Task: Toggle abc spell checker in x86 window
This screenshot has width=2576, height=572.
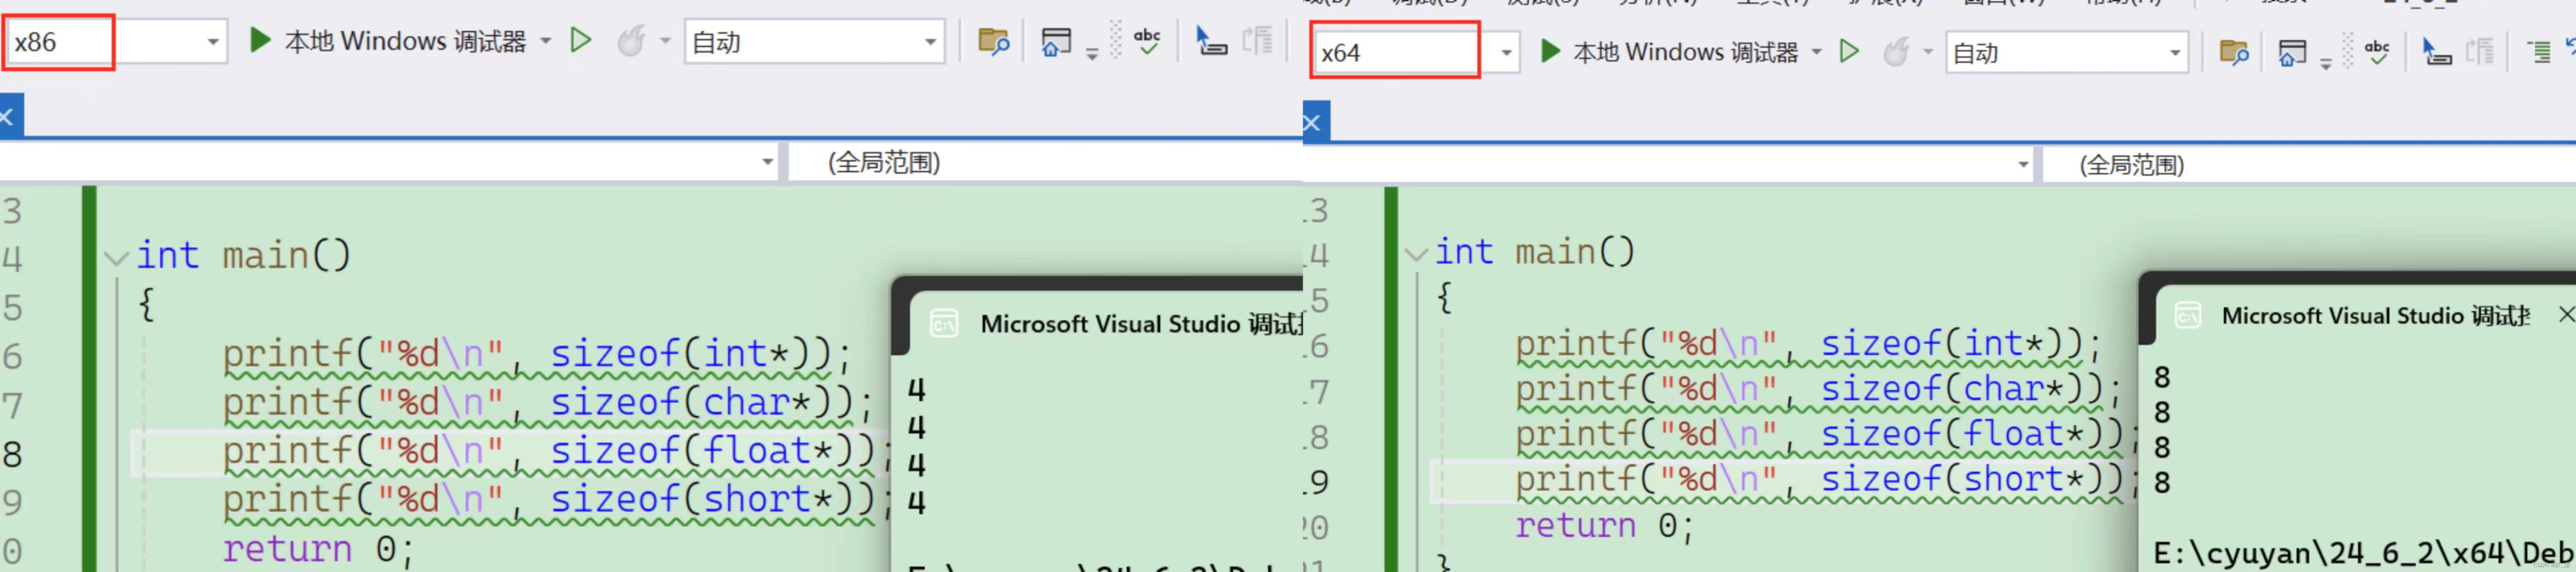Action: 1147,41
